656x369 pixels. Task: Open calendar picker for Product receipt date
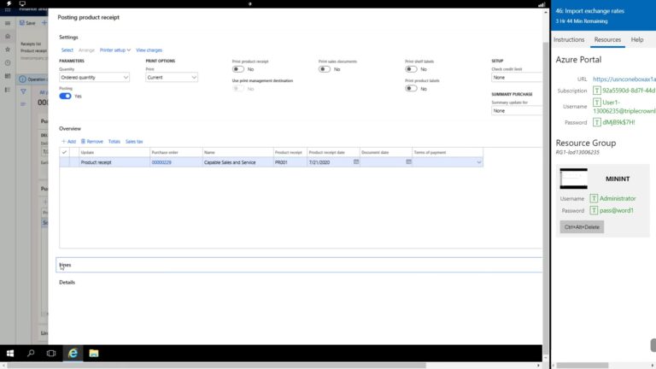(x=356, y=162)
